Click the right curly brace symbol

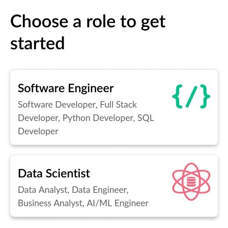click(205, 96)
